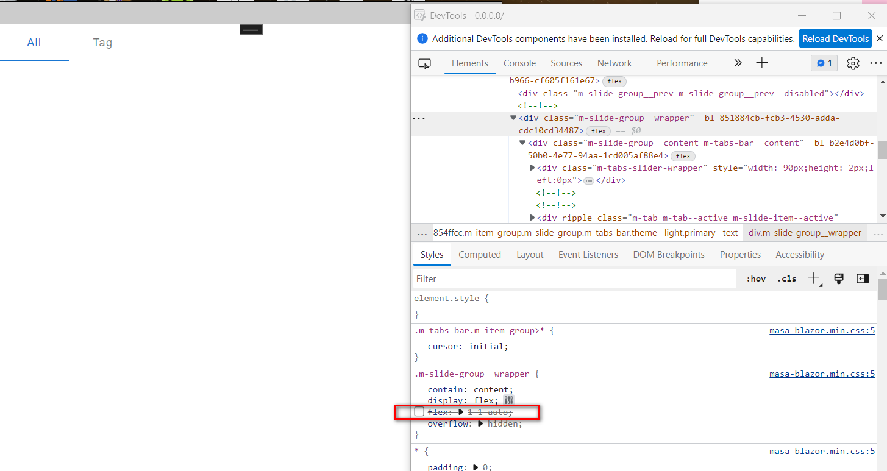This screenshot has width=887, height=471.
Task: Open the Computed styles tab
Action: 480,254
